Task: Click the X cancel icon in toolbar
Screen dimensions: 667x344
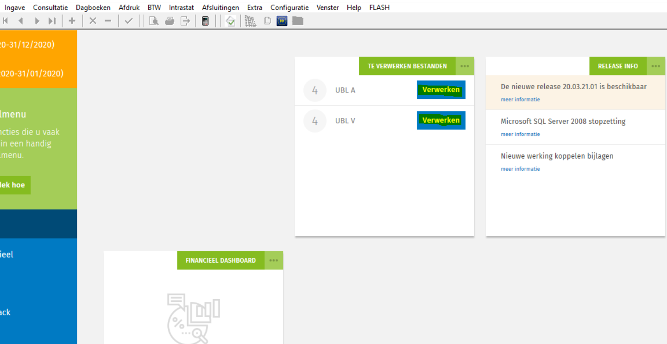Action: click(x=93, y=21)
